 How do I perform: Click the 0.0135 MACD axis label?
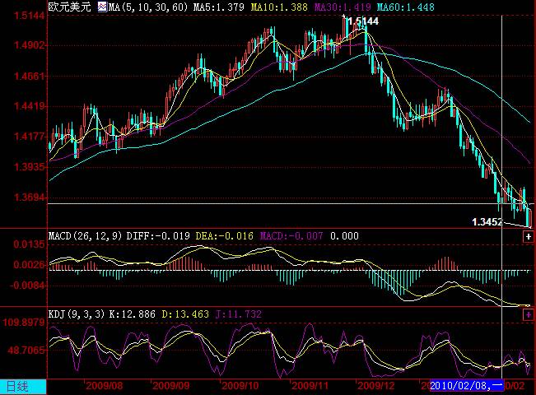coord(29,244)
